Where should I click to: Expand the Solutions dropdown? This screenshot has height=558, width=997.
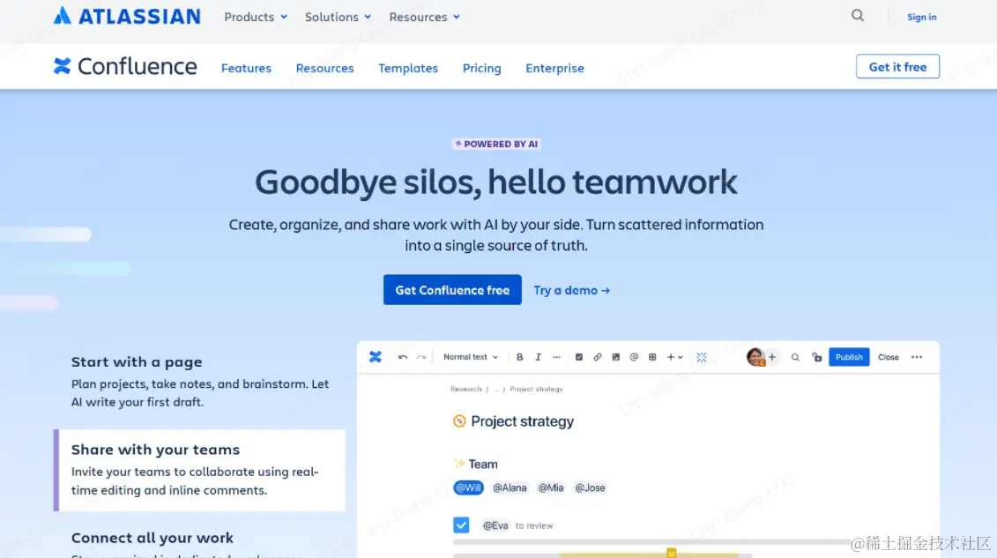(x=338, y=17)
